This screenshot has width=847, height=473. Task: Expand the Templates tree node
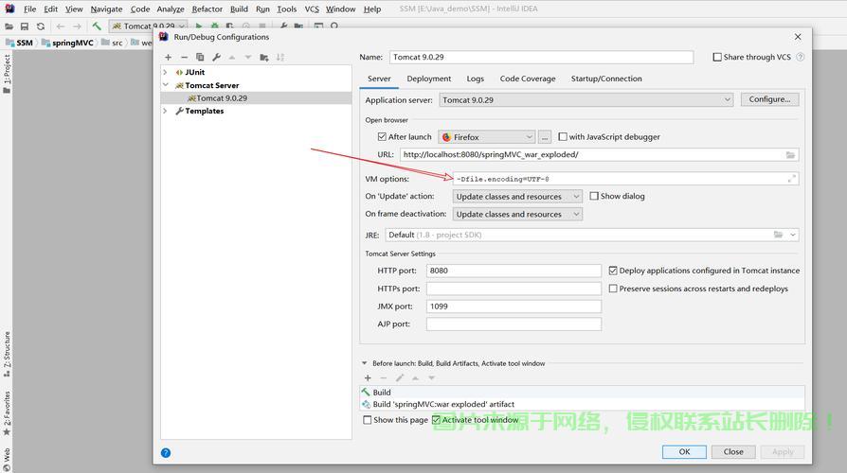pos(165,111)
